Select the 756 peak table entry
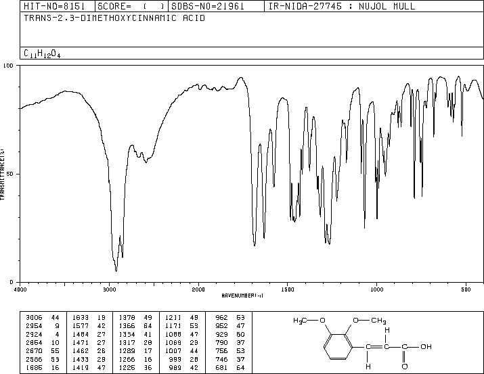The height and width of the screenshot is (374, 484). coord(230,351)
